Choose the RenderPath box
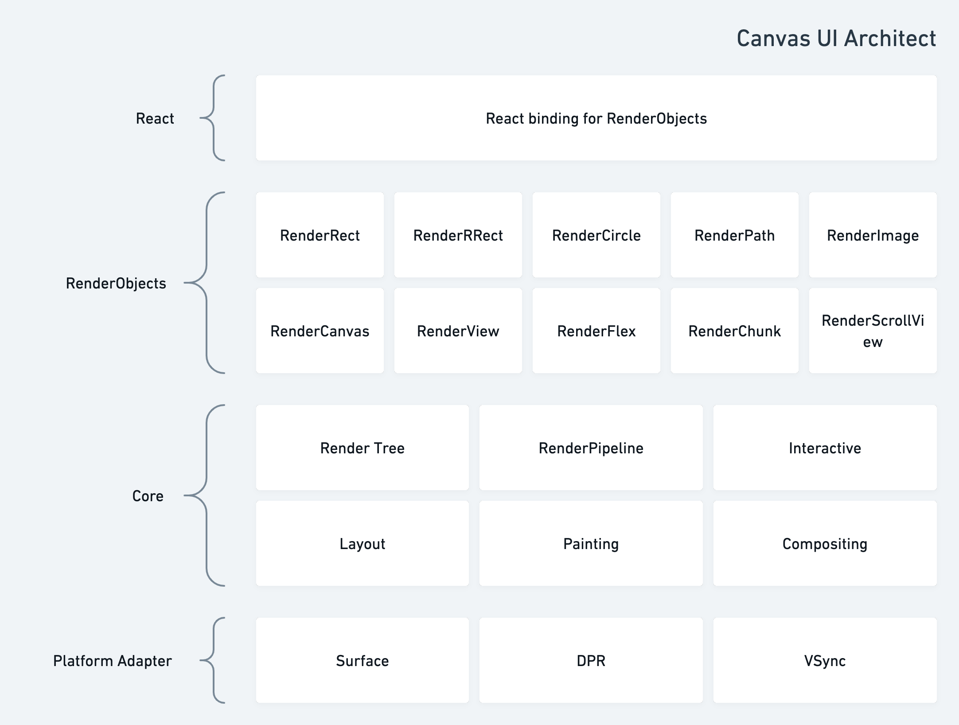This screenshot has width=959, height=725. click(x=734, y=235)
